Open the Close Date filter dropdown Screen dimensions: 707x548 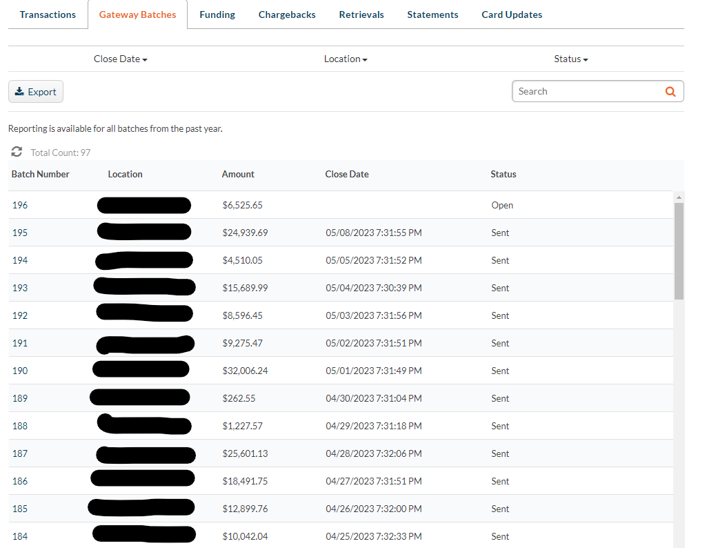(121, 59)
